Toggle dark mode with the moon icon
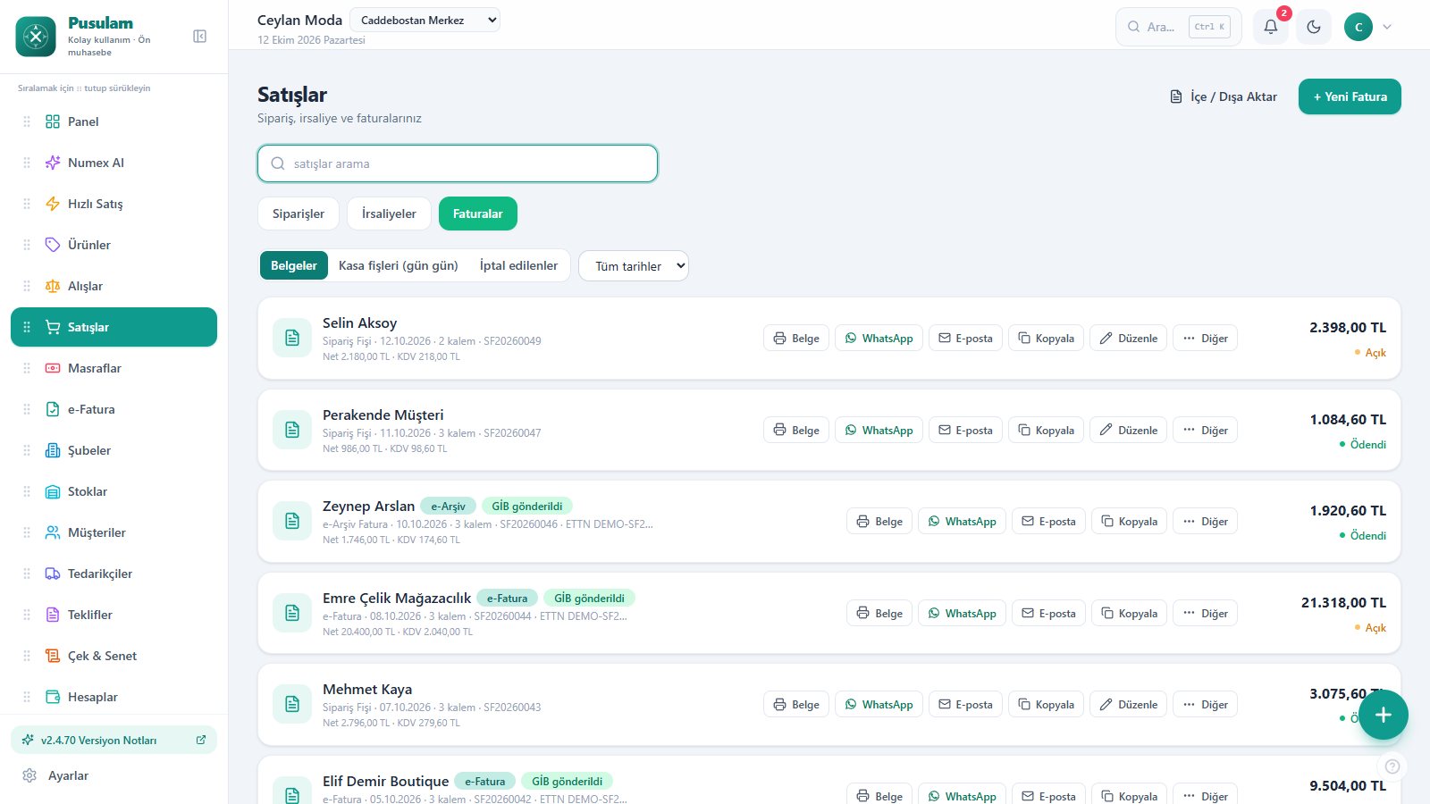This screenshot has height=804, width=1430. pyautogui.click(x=1314, y=27)
